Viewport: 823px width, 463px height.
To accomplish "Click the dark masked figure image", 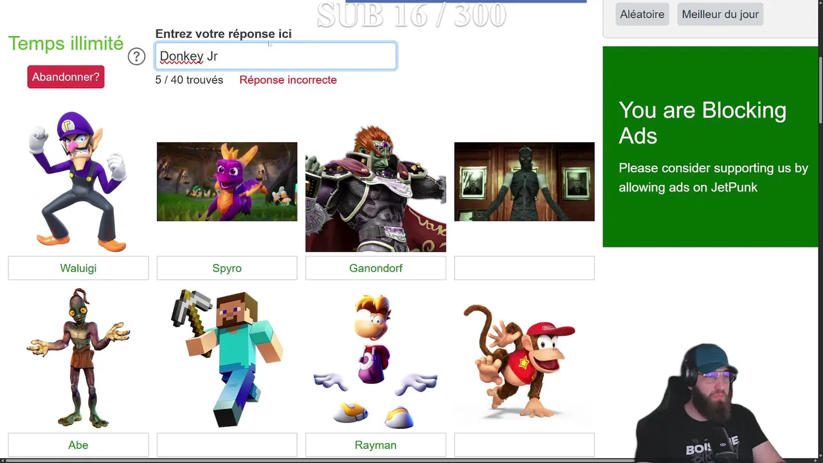I will pyautogui.click(x=525, y=181).
